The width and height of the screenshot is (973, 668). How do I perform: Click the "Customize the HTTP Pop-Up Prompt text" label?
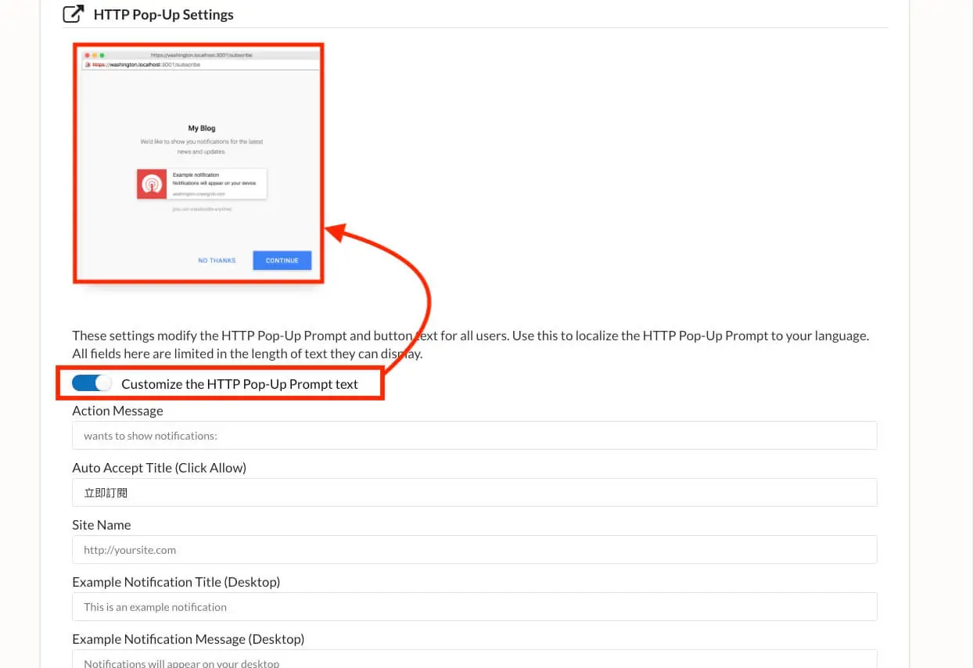239,384
